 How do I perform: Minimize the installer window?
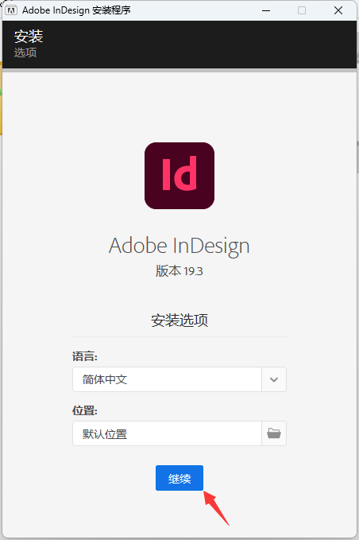point(266,10)
